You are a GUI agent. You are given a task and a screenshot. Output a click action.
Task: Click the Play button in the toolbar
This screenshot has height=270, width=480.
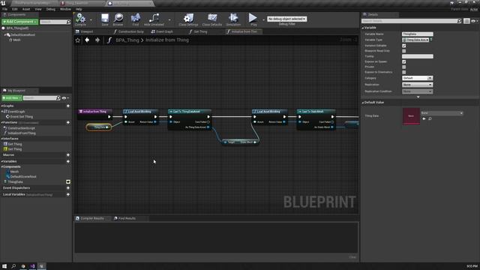pyautogui.click(x=253, y=19)
